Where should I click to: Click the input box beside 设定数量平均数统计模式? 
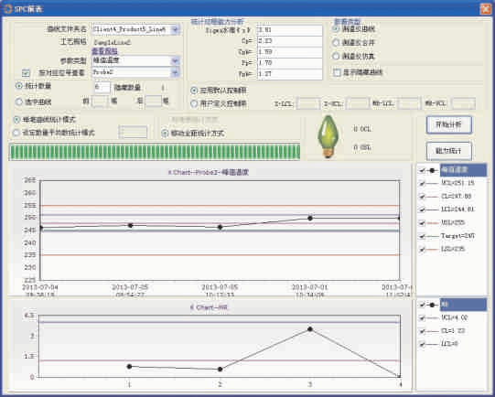(133, 132)
